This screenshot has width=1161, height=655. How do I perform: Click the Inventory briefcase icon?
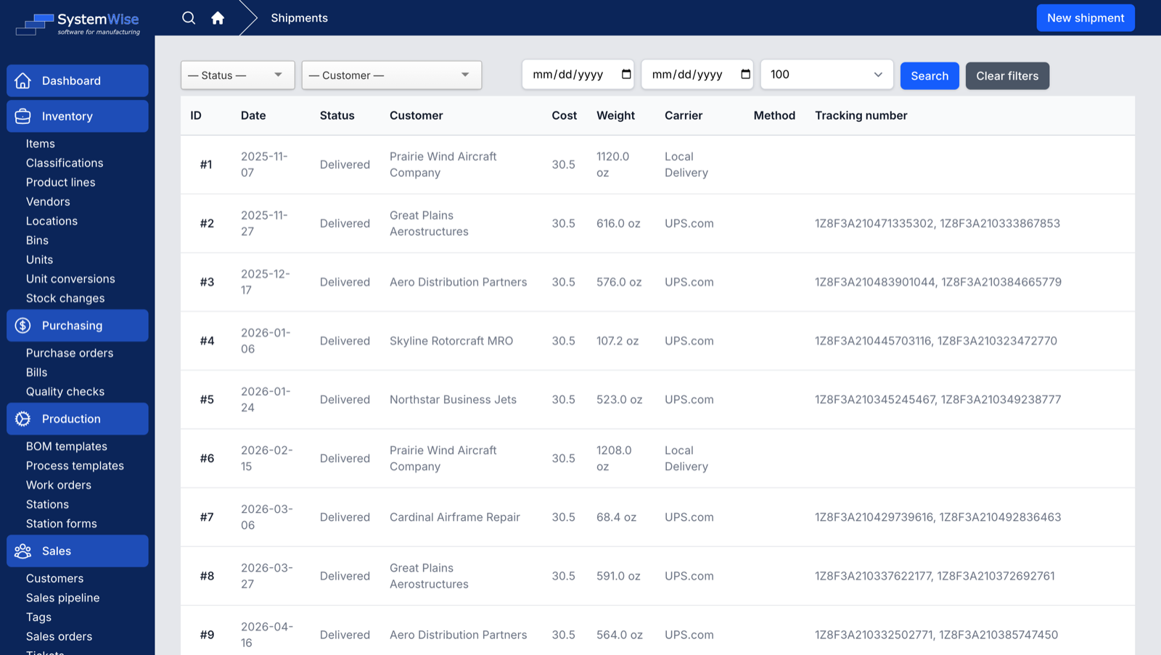(x=23, y=116)
